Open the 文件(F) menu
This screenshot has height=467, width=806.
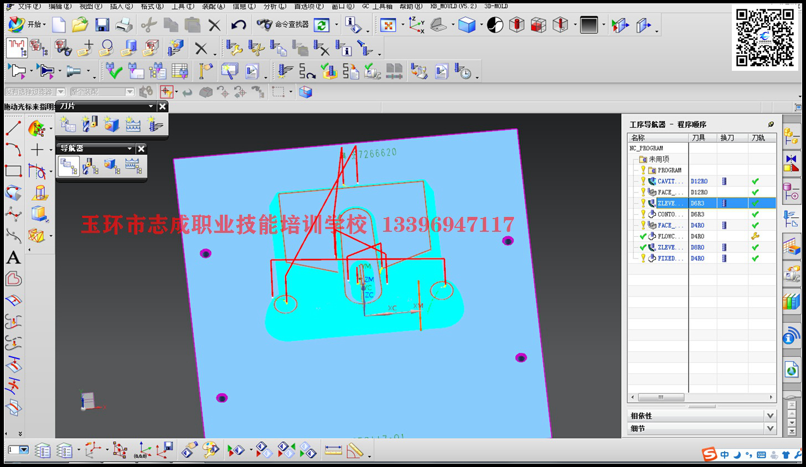29,7
